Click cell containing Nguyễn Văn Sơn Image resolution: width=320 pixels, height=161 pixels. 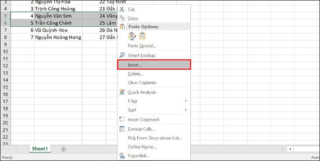click(58, 16)
